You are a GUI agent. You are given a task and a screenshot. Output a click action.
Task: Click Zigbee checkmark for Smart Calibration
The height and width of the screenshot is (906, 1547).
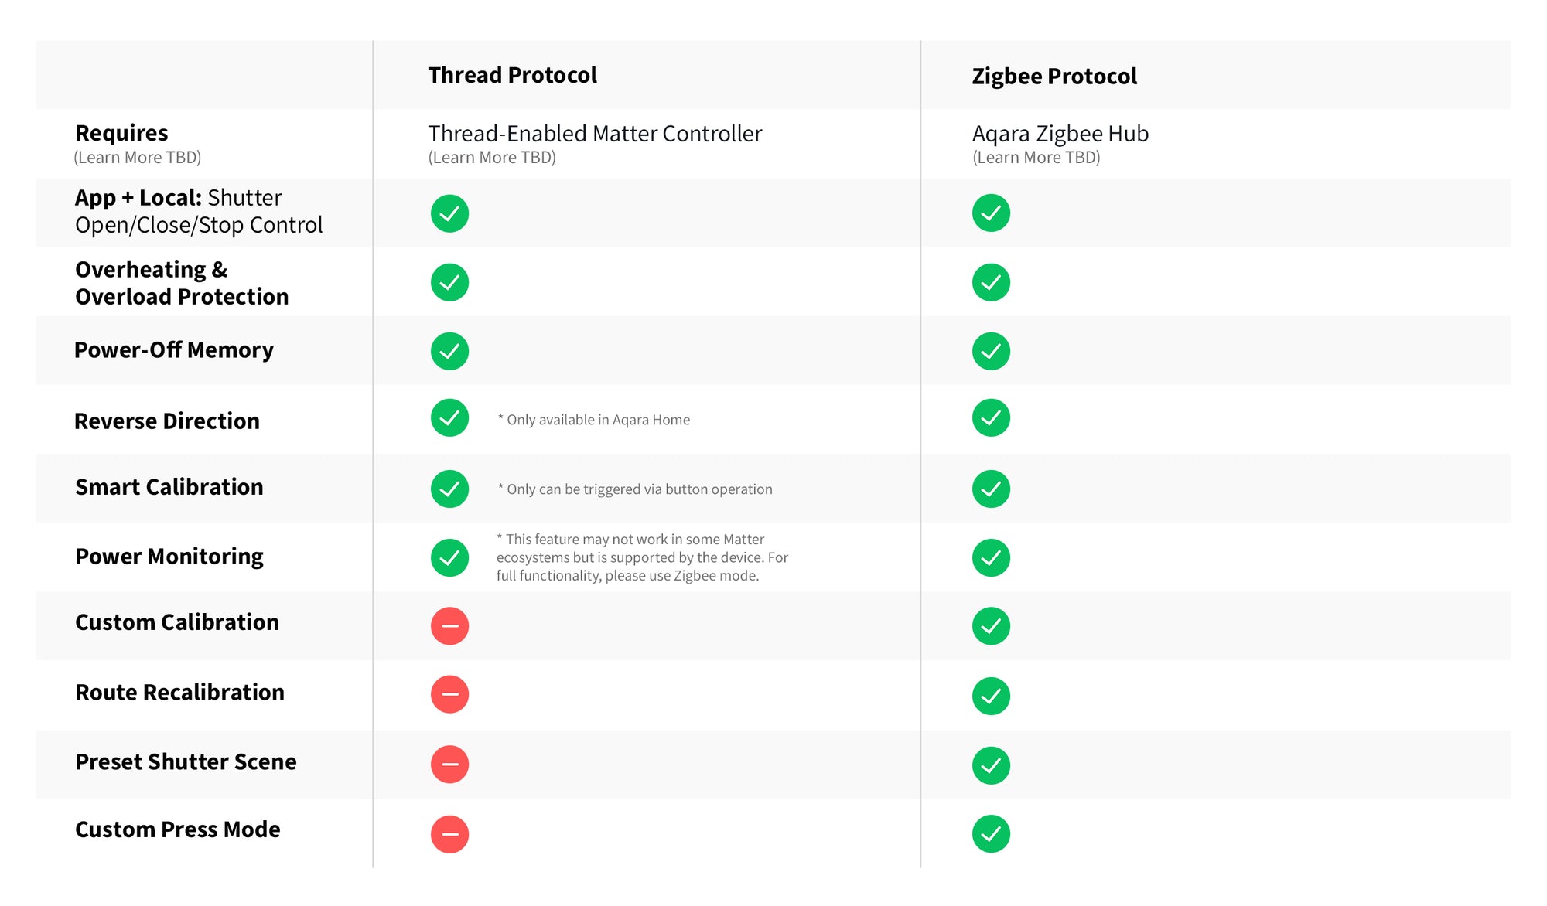click(x=991, y=489)
